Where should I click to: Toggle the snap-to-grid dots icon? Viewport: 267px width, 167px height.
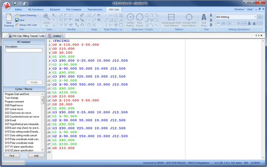coord(89,15)
